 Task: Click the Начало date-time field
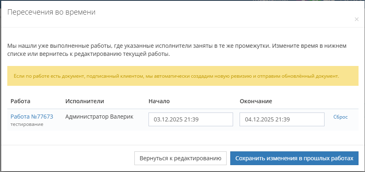191,119
